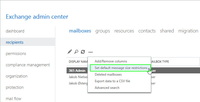Click the Exchange admin center title
This screenshot has width=200, height=102.
tap(37, 17)
